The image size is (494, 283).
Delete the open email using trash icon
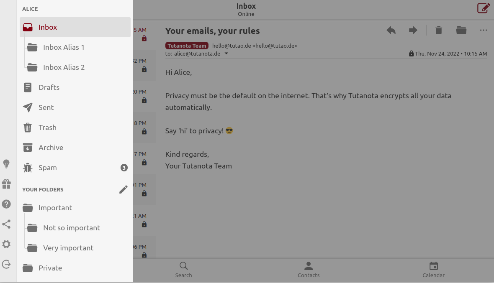[x=439, y=30]
